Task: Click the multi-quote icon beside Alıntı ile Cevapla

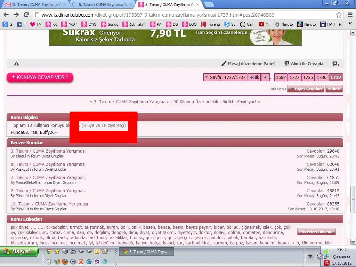Action: point(335,64)
